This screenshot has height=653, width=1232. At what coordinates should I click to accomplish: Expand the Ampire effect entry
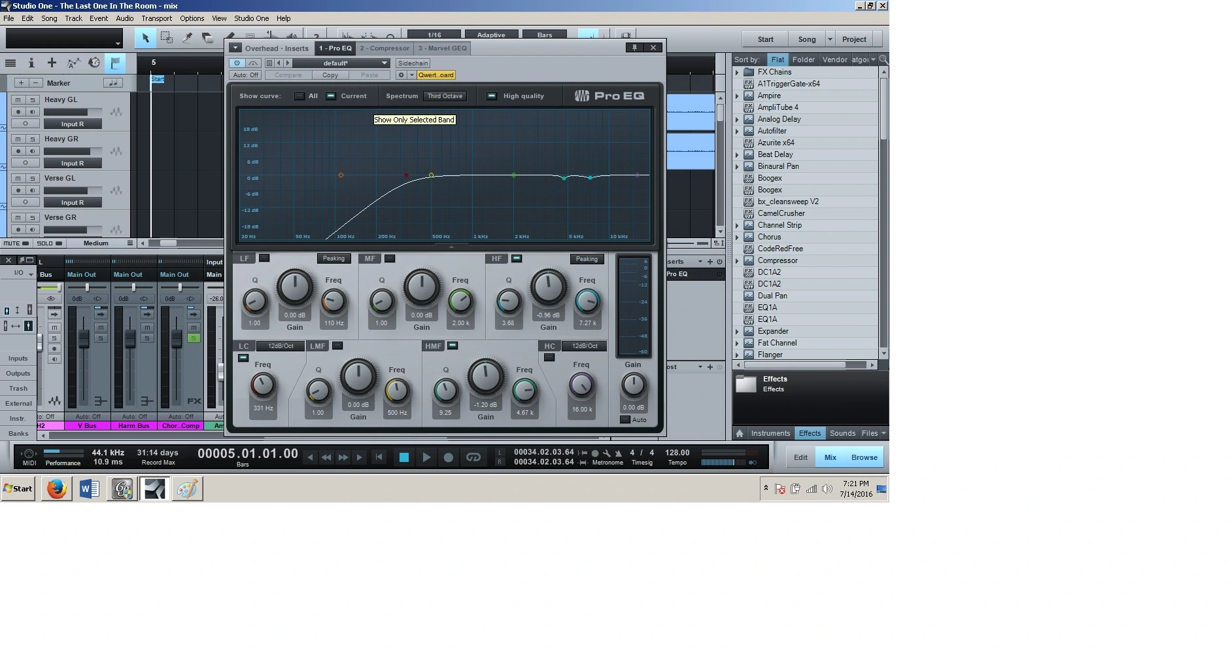(x=737, y=96)
